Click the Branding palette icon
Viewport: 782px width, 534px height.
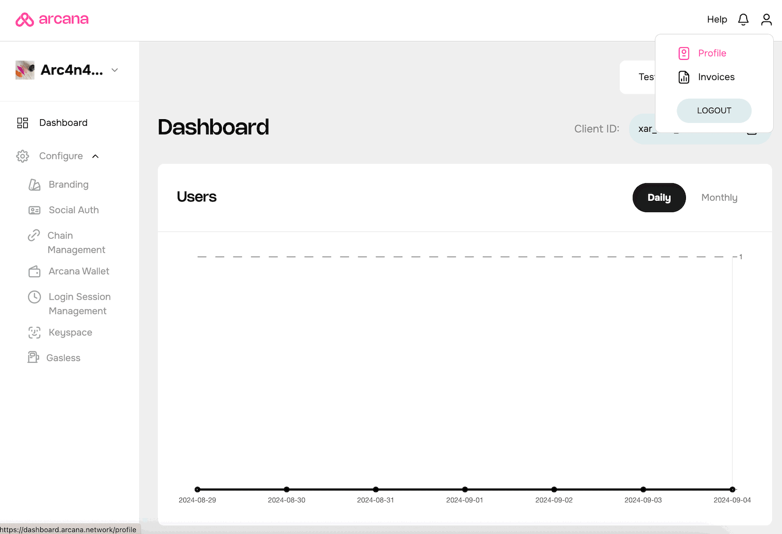click(34, 185)
